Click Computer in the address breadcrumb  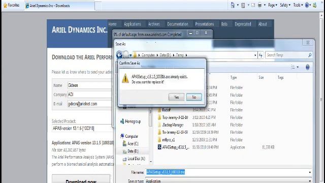(x=148, y=55)
